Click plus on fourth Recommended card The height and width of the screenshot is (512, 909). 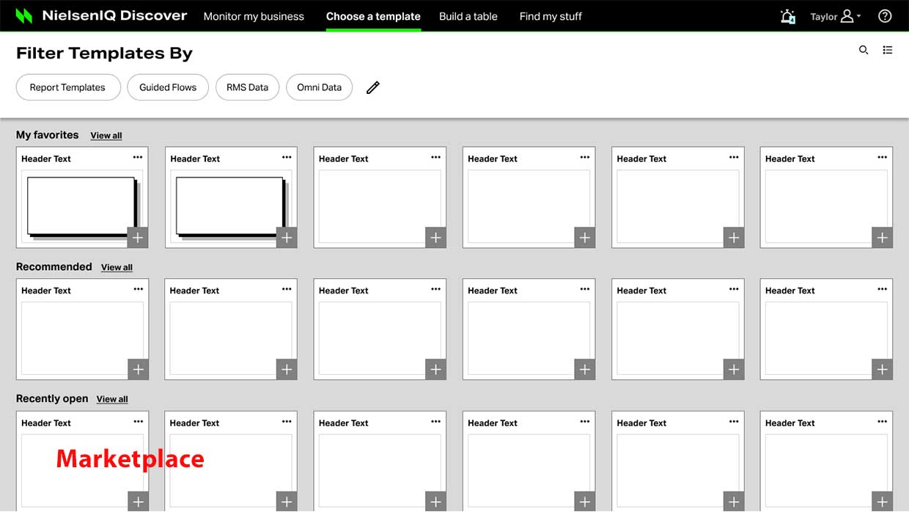pos(584,370)
